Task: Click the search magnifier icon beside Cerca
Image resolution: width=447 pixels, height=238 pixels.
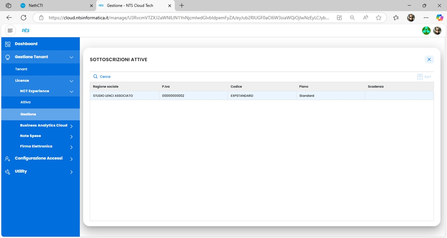Action: tap(95, 76)
